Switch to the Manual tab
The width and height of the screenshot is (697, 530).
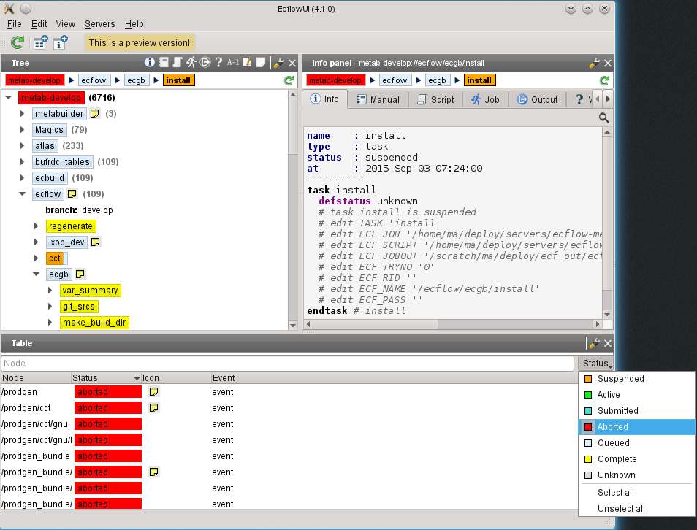pyautogui.click(x=378, y=99)
